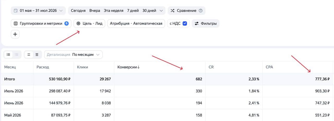Screen dimensions: 334x121
Task: Select the Эта неделя period preset
Action: 114,11
